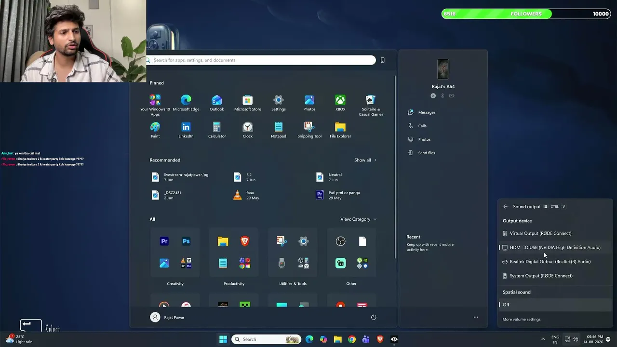This screenshot has width=617, height=347.
Task: Launch Copilot from the taskbar
Action: tap(323, 339)
